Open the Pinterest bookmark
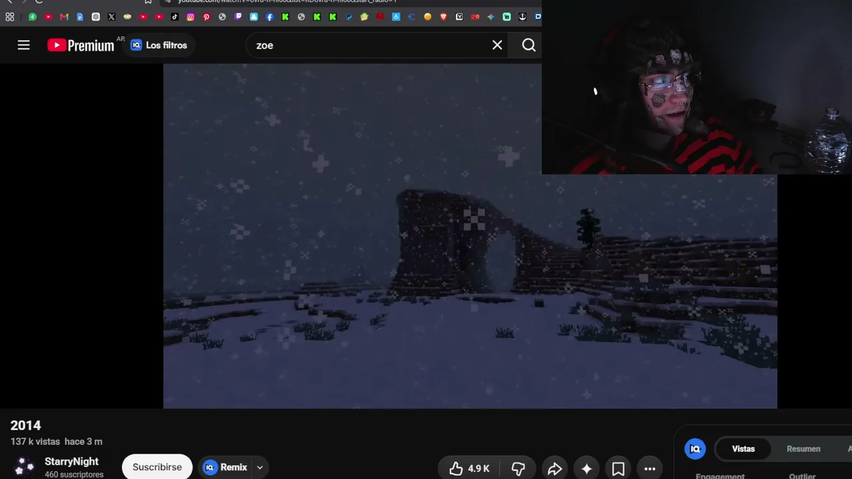Image resolution: width=852 pixels, height=479 pixels. (206, 17)
